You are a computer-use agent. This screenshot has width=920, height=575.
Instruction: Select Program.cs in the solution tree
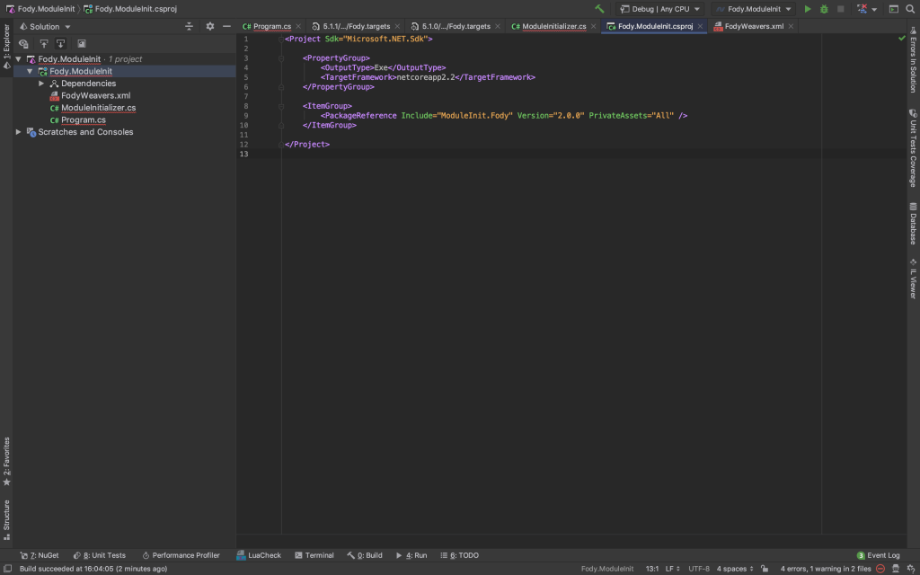[x=84, y=119]
